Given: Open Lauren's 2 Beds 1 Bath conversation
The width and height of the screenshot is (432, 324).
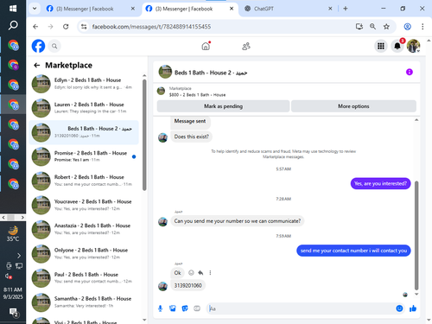Looking at the screenshot, I should coord(84,108).
